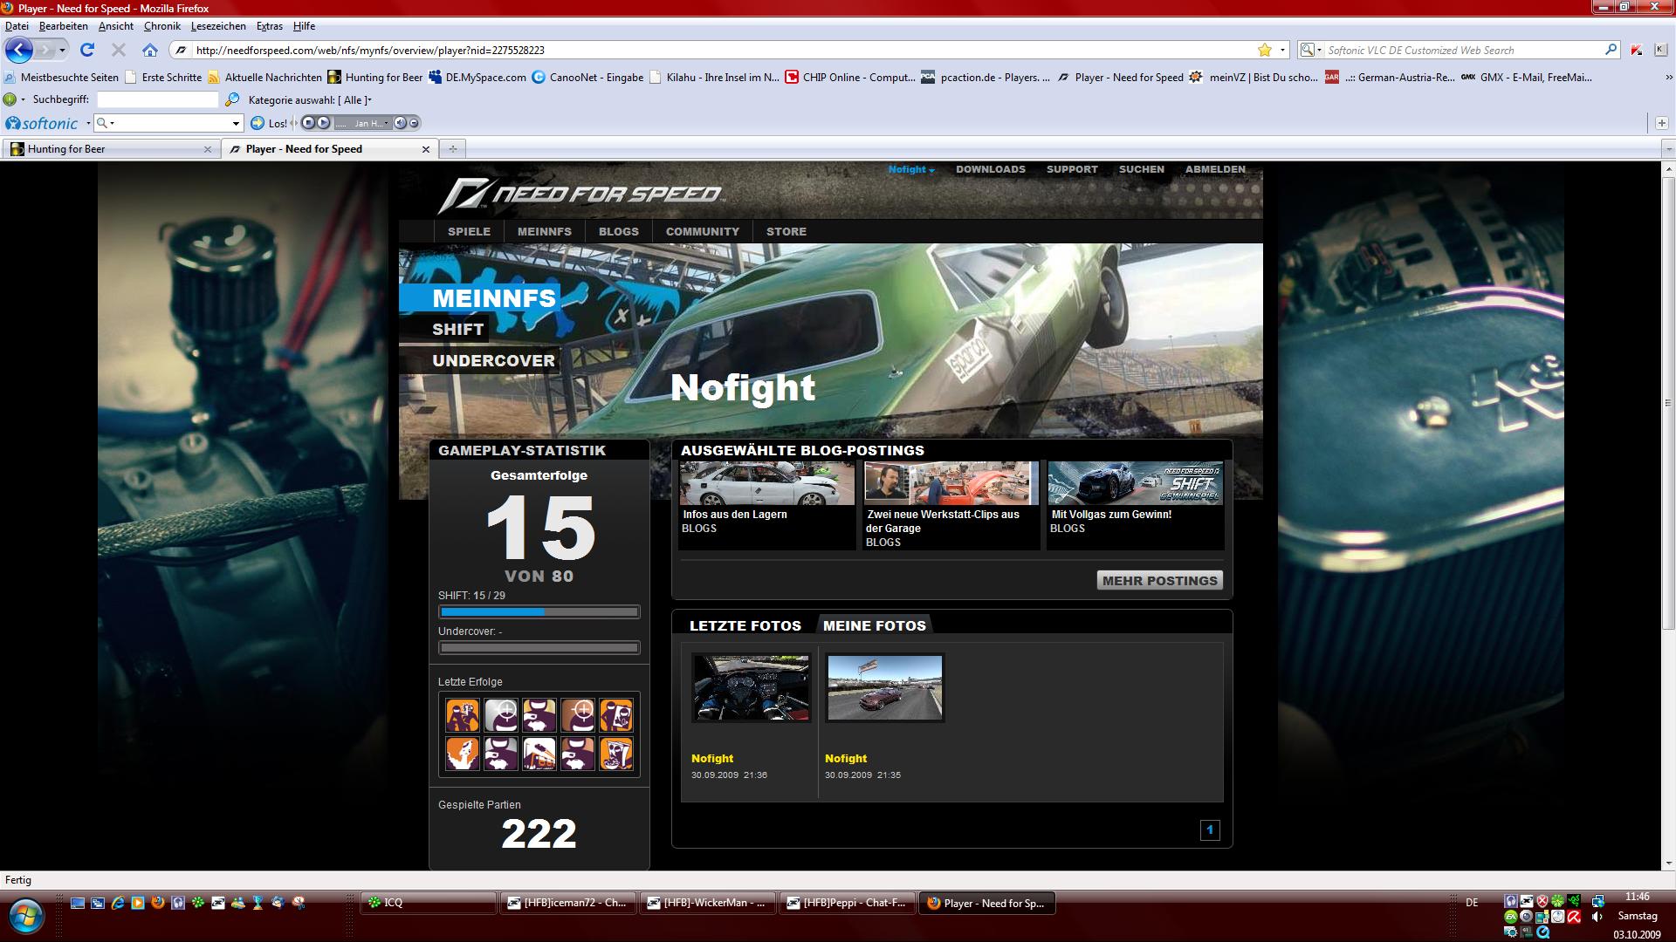Viewport: 1676px width, 942px height.
Task: Select the first orange achievement badge
Action: pyautogui.click(x=462, y=715)
